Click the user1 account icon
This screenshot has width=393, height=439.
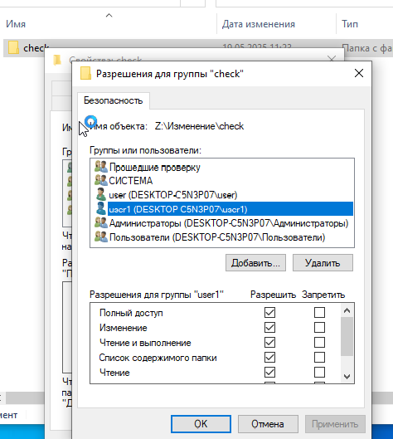(101, 208)
